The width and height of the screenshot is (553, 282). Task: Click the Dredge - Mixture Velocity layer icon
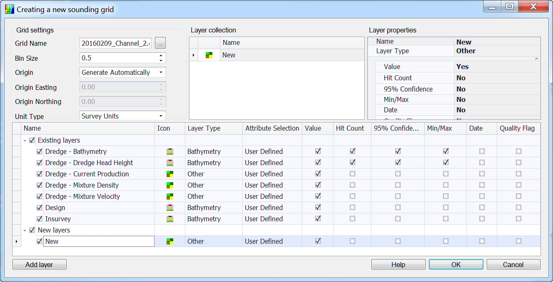coord(169,196)
